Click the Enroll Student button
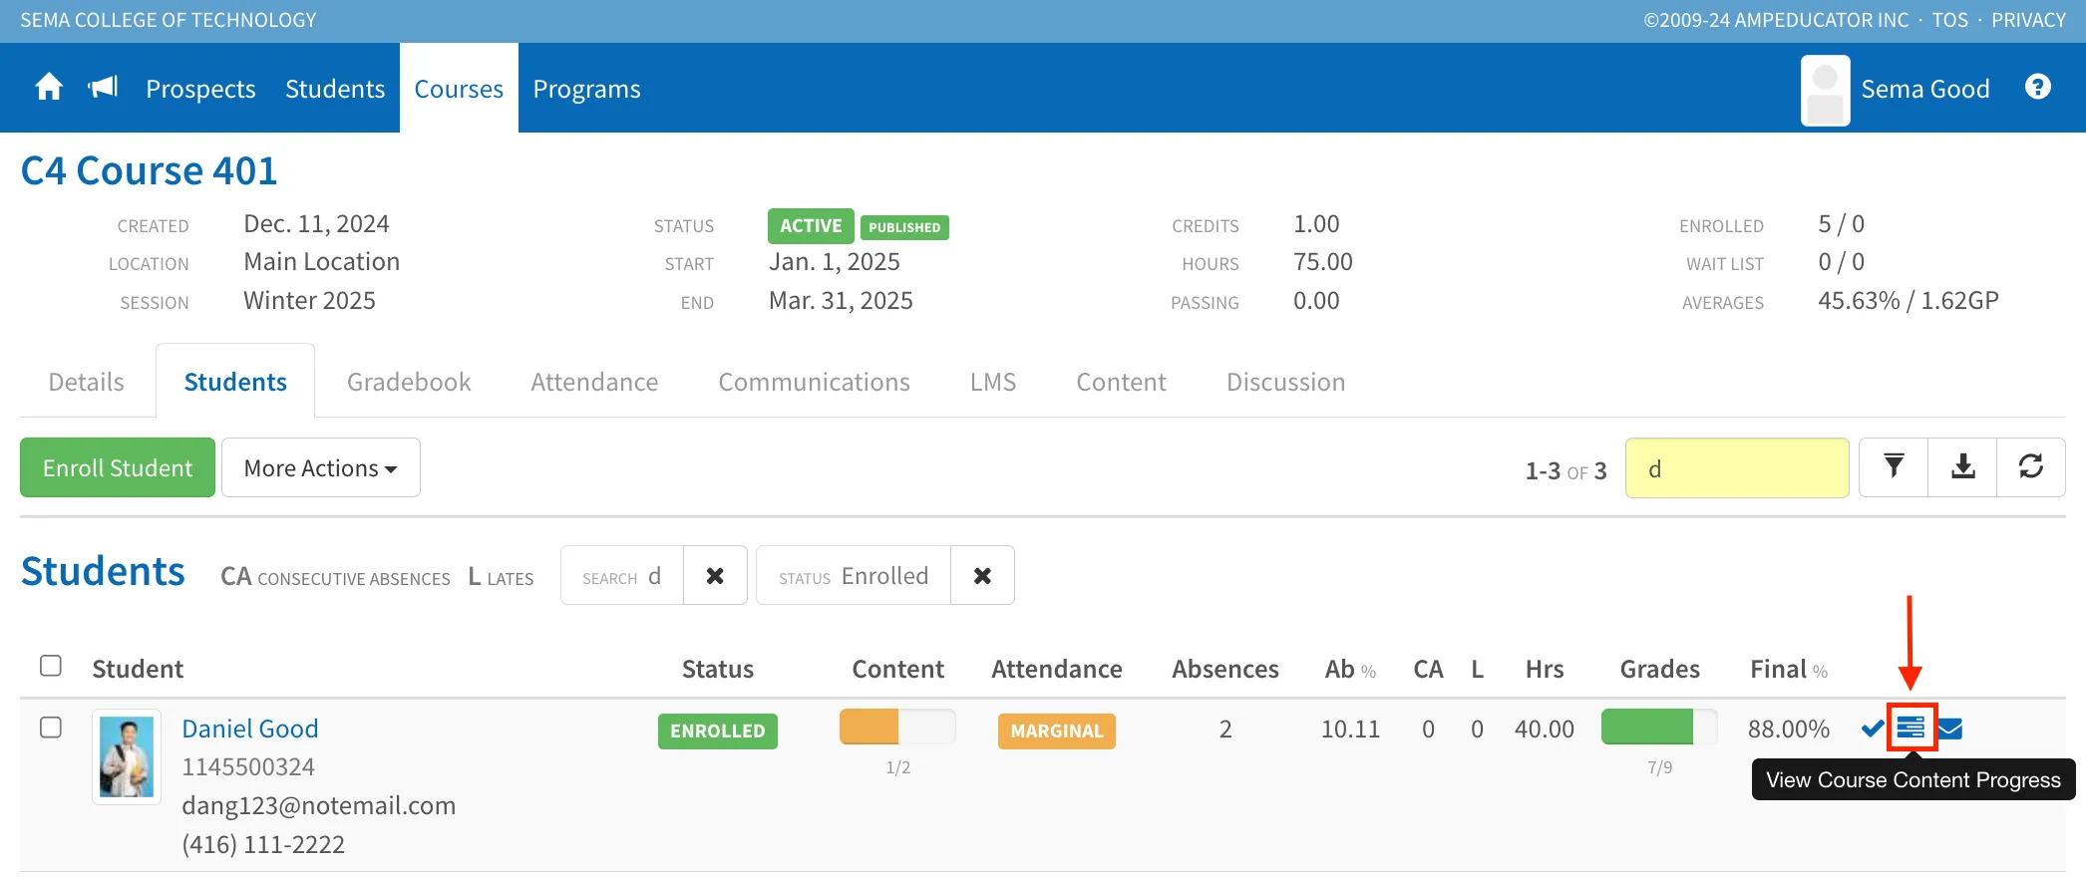 click(118, 467)
